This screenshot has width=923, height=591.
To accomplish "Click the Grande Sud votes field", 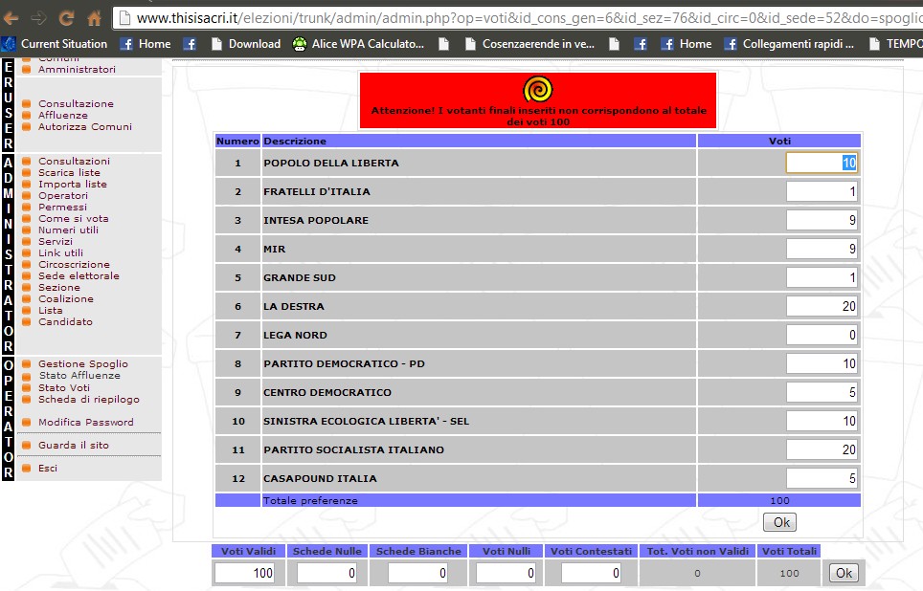I will 822,277.
